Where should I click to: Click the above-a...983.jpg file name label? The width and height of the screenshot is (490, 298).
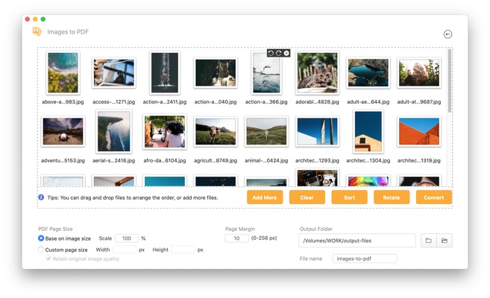click(63, 102)
